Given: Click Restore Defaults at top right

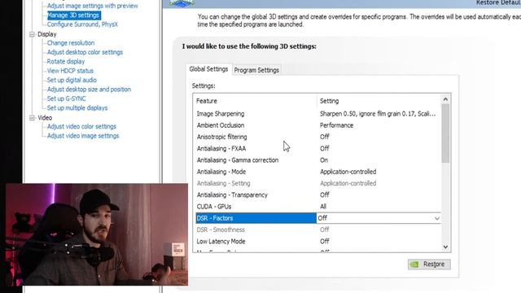Looking at the screenshot, I should (498, 2).
